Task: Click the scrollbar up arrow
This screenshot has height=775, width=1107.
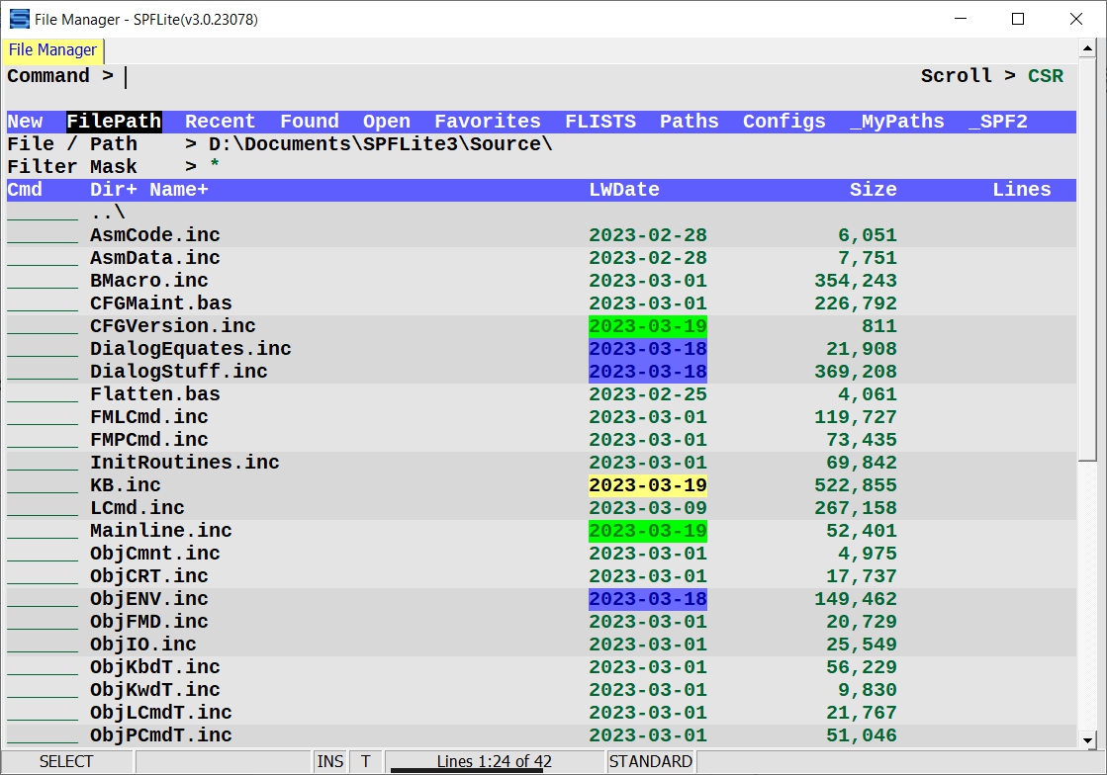Action: pos(1088,48)
